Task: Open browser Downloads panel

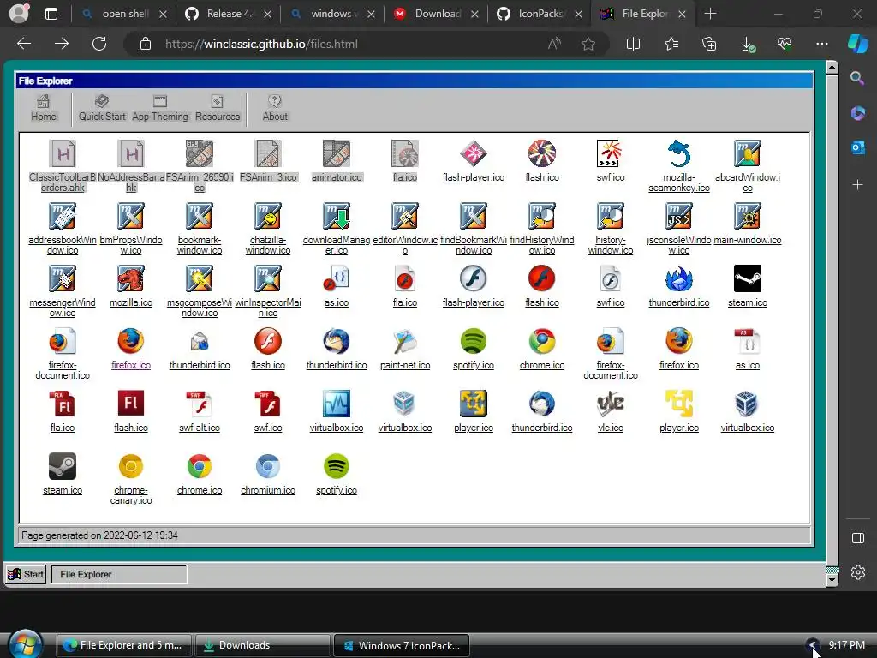Action: (x=748, y=44)
